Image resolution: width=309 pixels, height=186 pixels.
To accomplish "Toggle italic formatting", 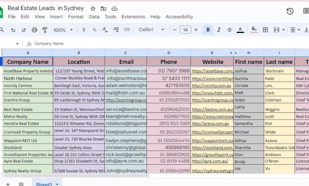I will click(219, 30).
